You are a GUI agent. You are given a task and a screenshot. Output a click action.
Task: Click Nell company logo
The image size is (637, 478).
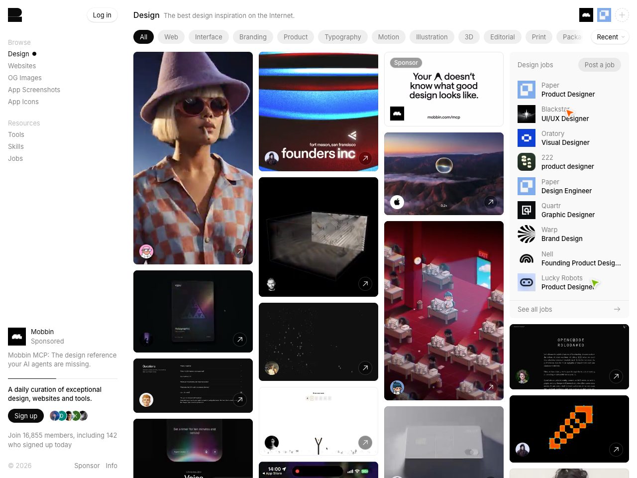point(527,258)
